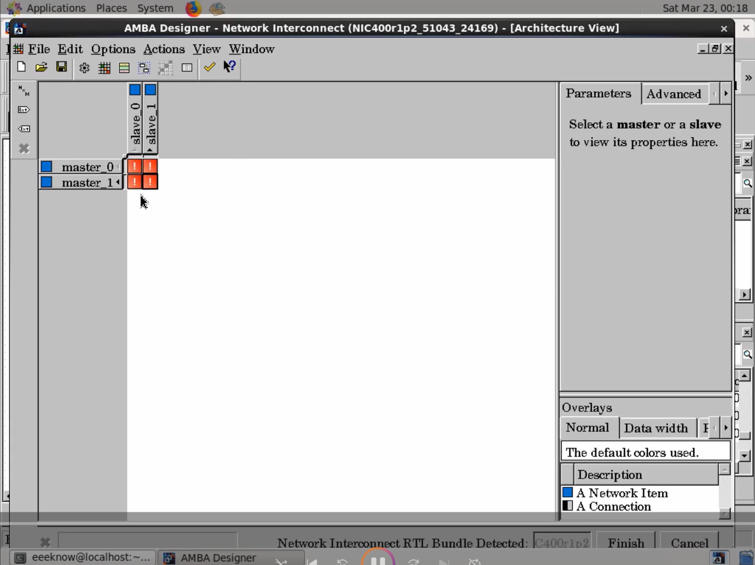Viewport: 755px width, 565px height.
Task: Switch to the Advanced tab
Action: pos(674,94)
